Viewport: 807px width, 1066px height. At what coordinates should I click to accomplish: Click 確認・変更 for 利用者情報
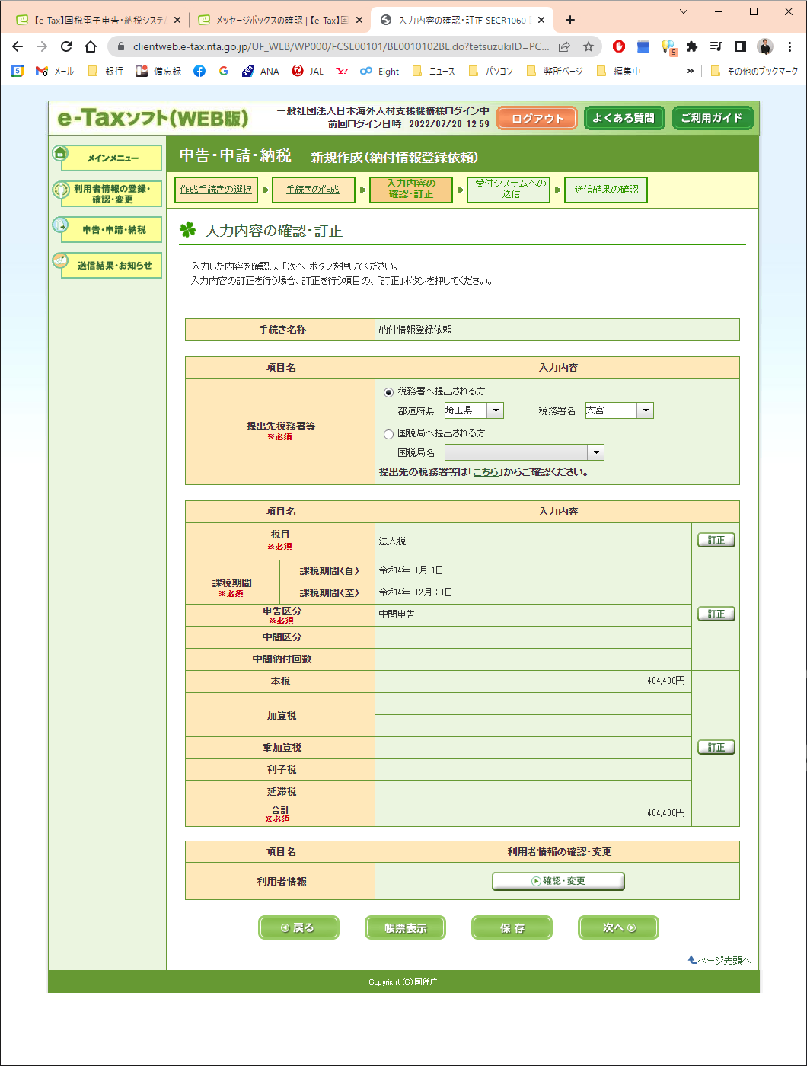[x=558, y=882]
